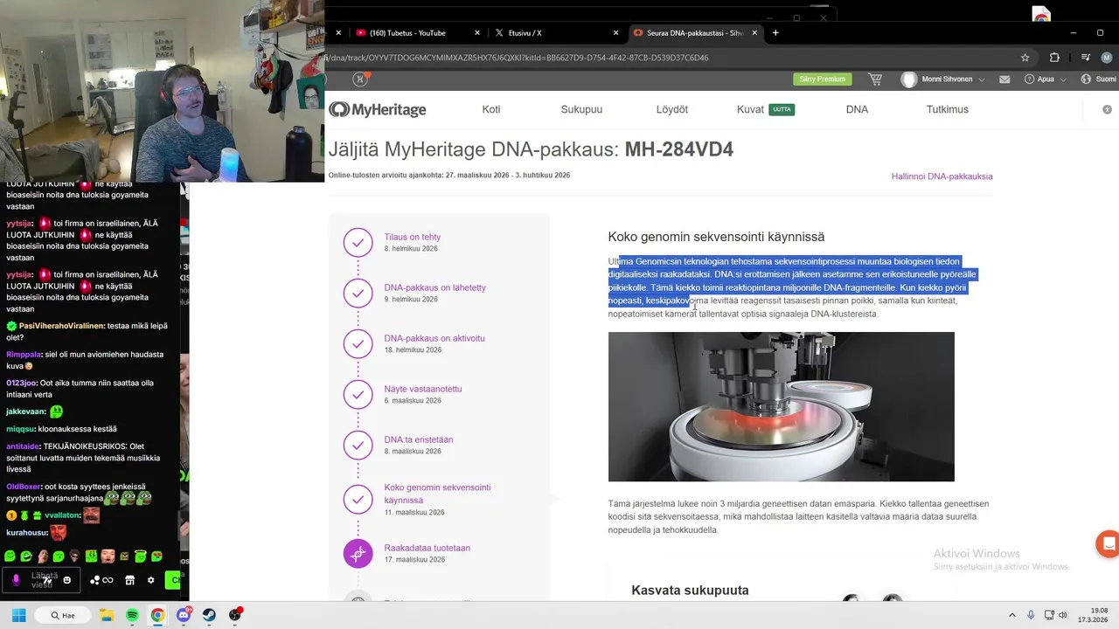Open the Tutkimus menu

948,109
